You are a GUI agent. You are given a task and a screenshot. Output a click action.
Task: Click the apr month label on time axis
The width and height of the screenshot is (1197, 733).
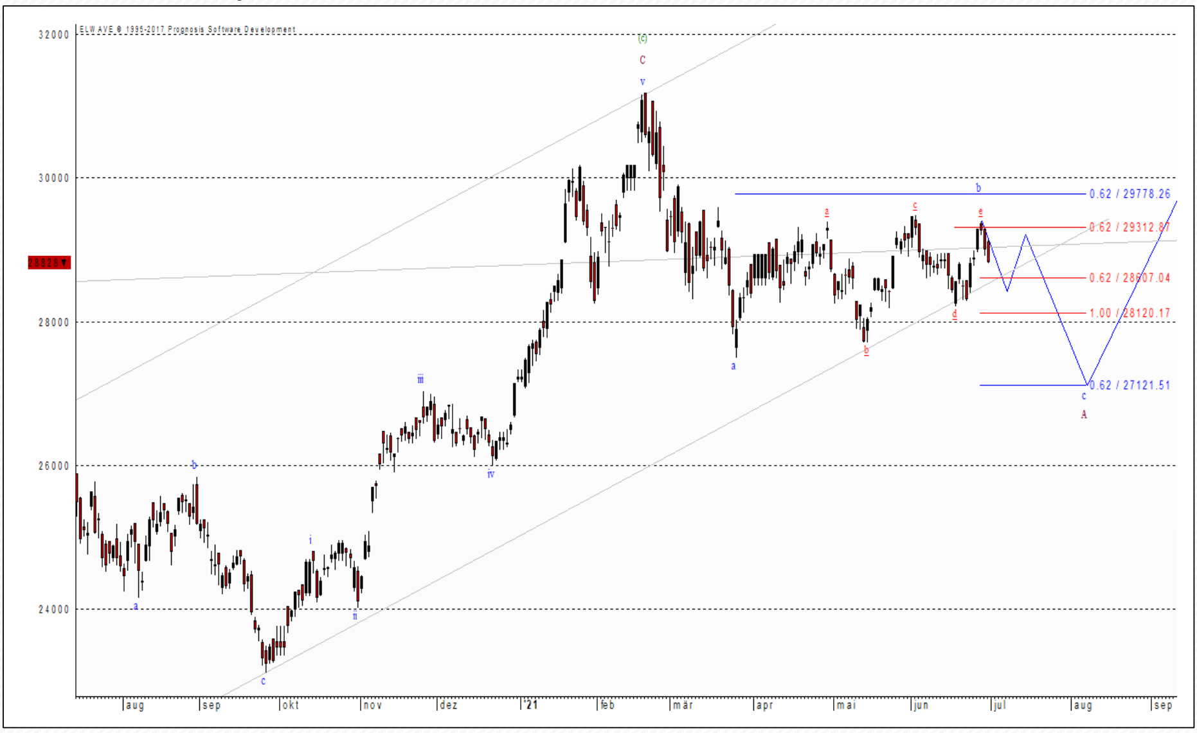click(x=764, y=705)
